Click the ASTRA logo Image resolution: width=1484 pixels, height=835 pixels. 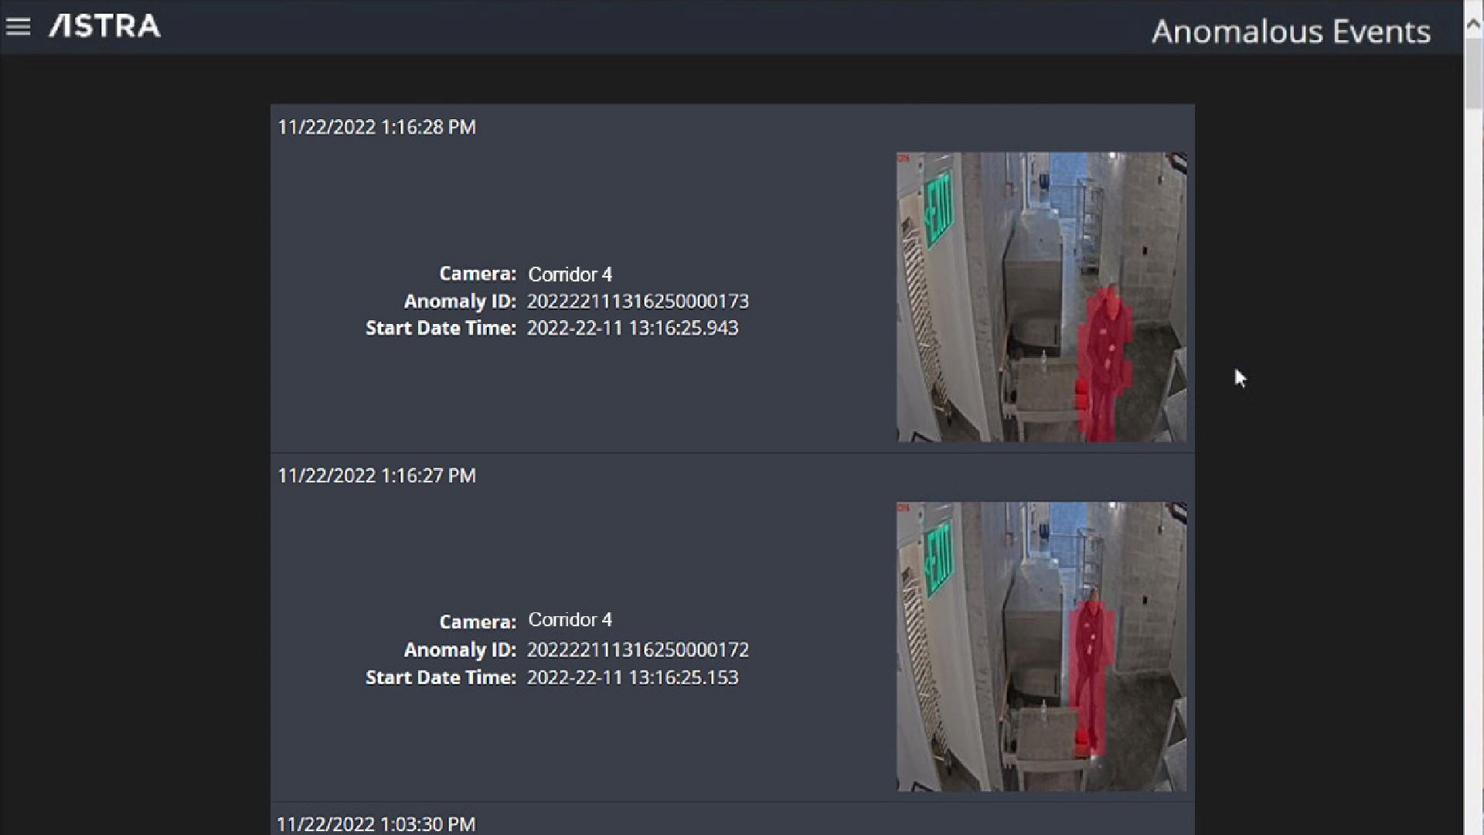coord(105,26)
